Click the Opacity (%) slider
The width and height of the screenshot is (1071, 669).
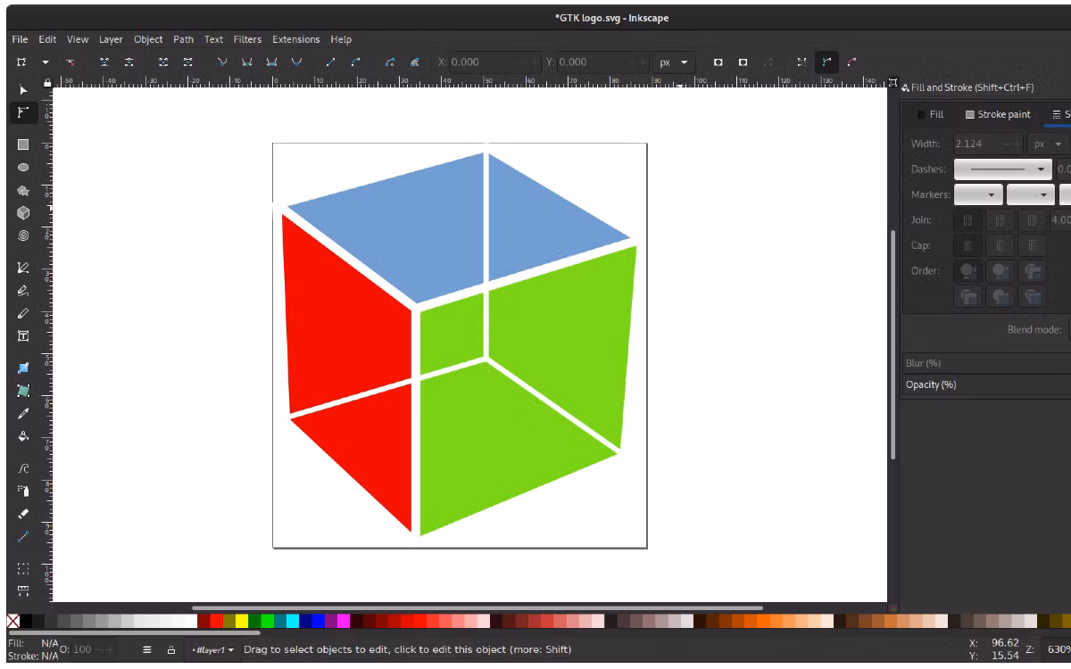click(986, 384)
